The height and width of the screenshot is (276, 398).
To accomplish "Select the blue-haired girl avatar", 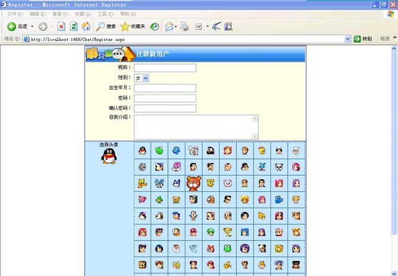I will pyautogui.click(x=245, y=232).
